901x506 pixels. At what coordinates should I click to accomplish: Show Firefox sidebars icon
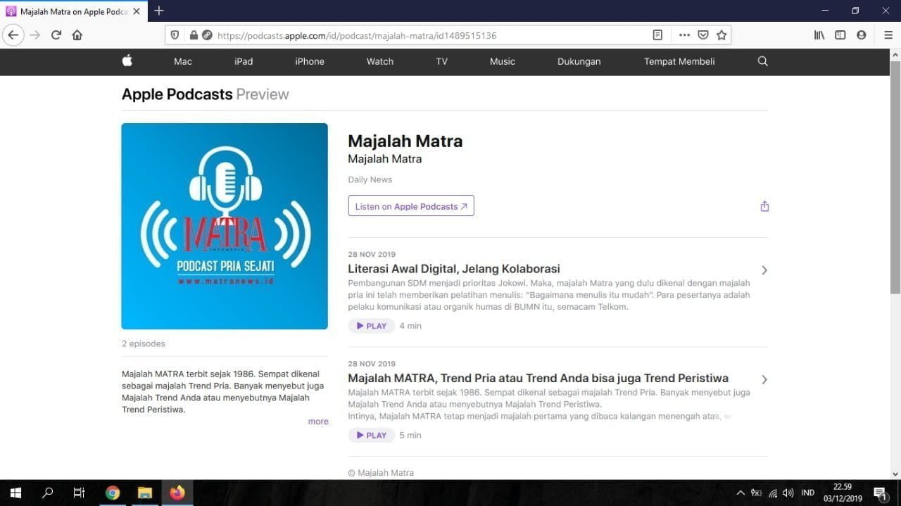pyautogui.click(x=840, y=35)
